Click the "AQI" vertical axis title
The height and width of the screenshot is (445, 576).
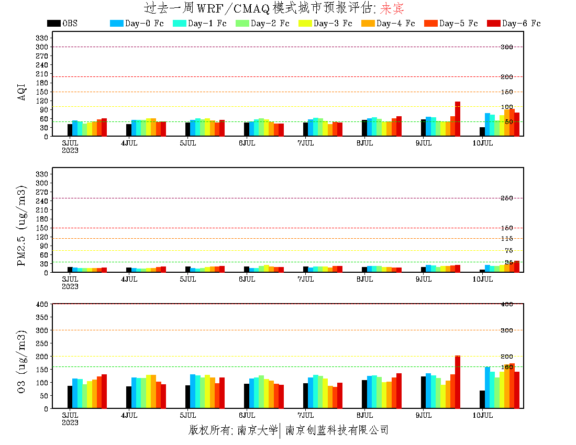coord(21,92)
